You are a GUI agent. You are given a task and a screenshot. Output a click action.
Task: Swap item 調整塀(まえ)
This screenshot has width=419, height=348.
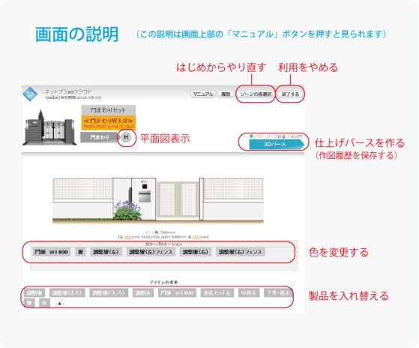(x=67, y=293)
